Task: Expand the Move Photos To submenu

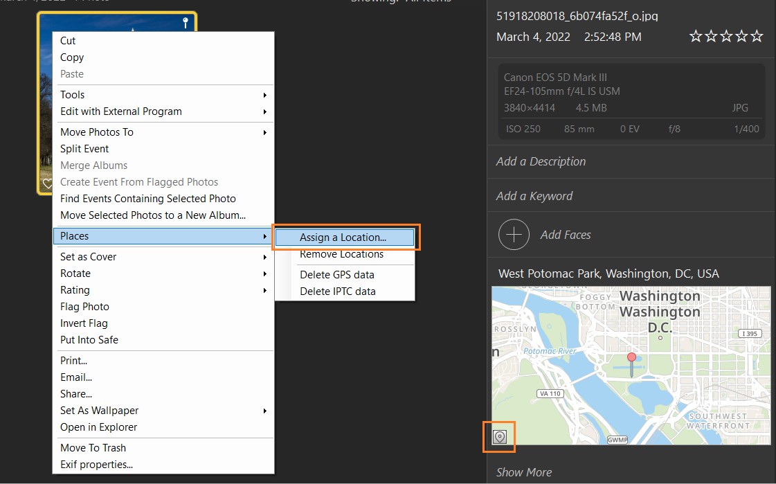Action: click(x=163, y=132)
